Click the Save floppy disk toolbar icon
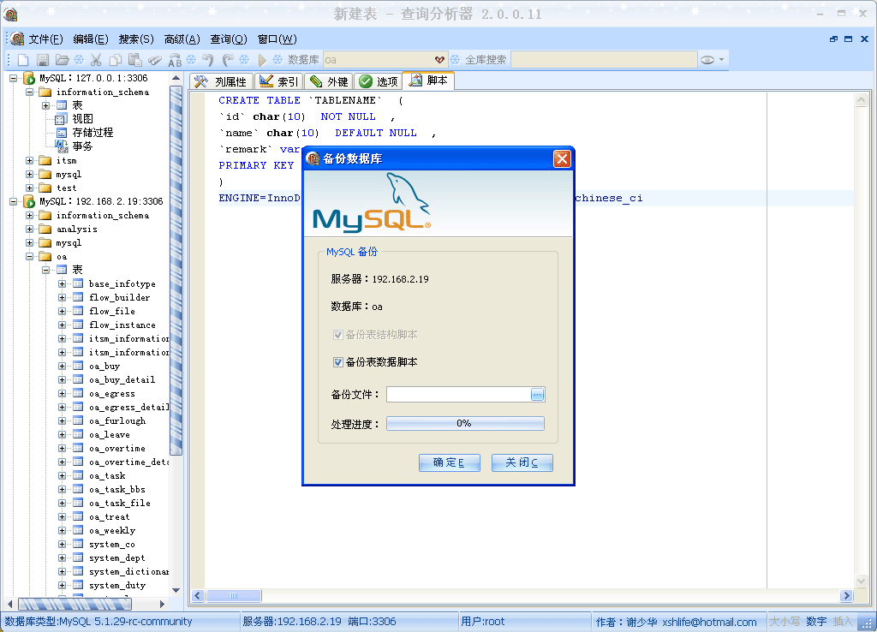 coord(43,60)
